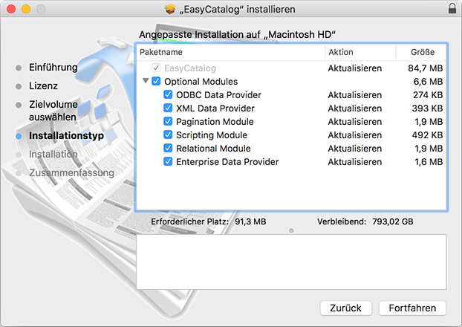
Task: Click Aktualisieren action for Enterprise Data Provider
Action: 355,161
